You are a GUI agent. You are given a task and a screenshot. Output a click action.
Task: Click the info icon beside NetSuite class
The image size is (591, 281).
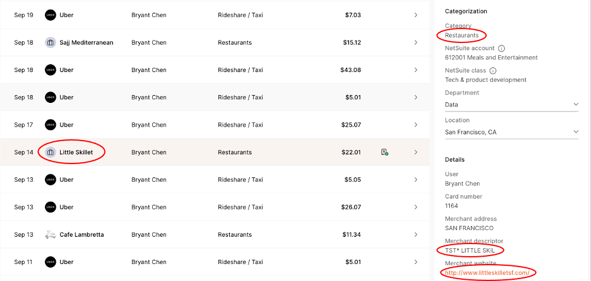tap(493, 71)
